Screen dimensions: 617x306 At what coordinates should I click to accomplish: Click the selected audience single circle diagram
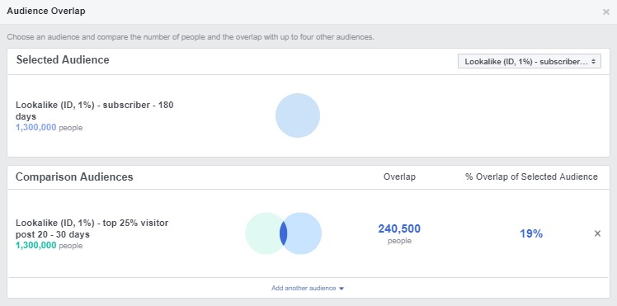(x=298, y=115)
